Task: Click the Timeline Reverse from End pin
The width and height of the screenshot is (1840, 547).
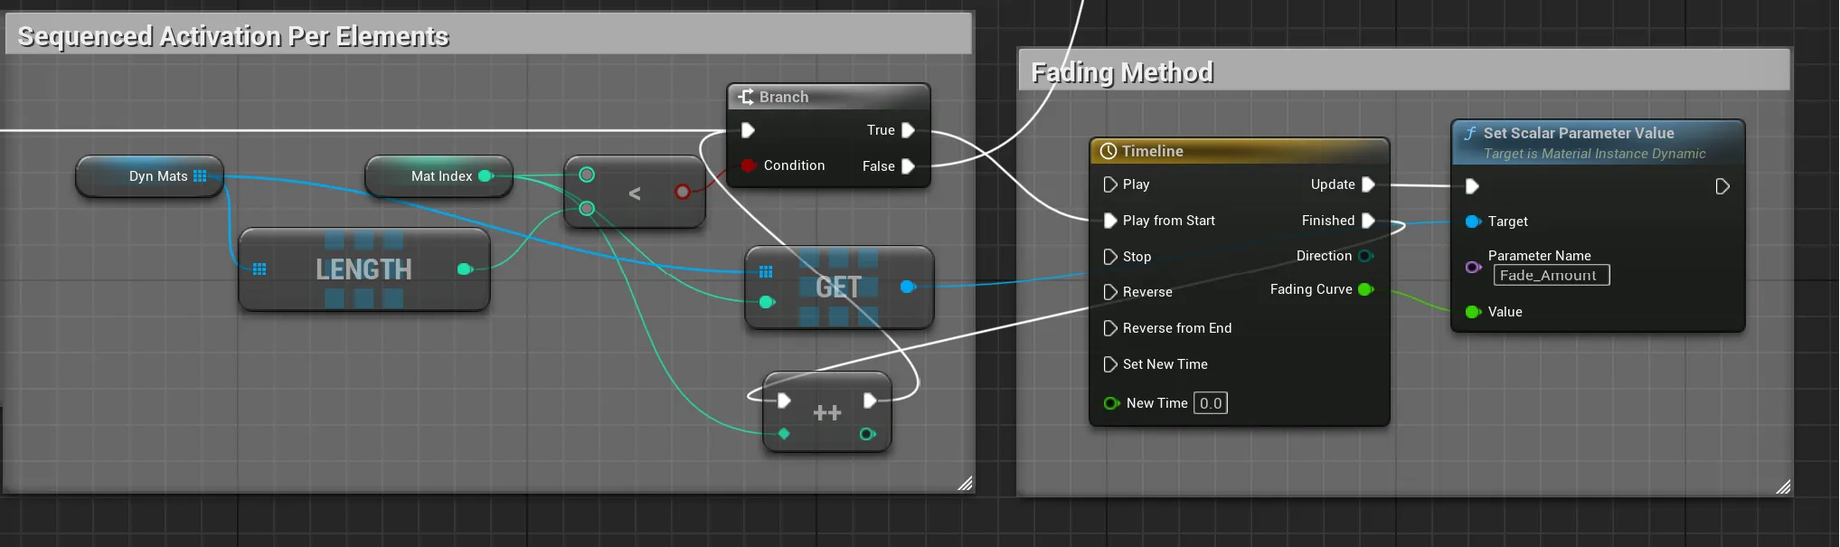Action: pyautogui.click(x=1109, y=328)
